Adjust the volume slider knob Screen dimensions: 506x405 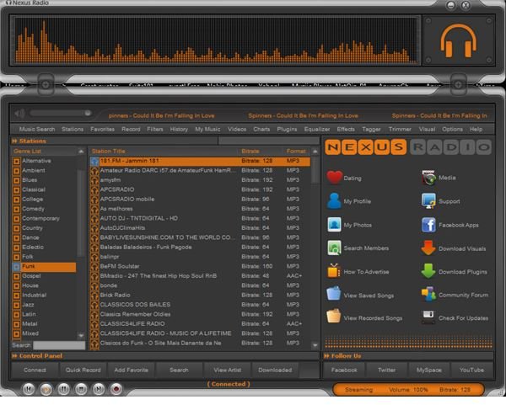pyautogui.click(x=88, y=113)
